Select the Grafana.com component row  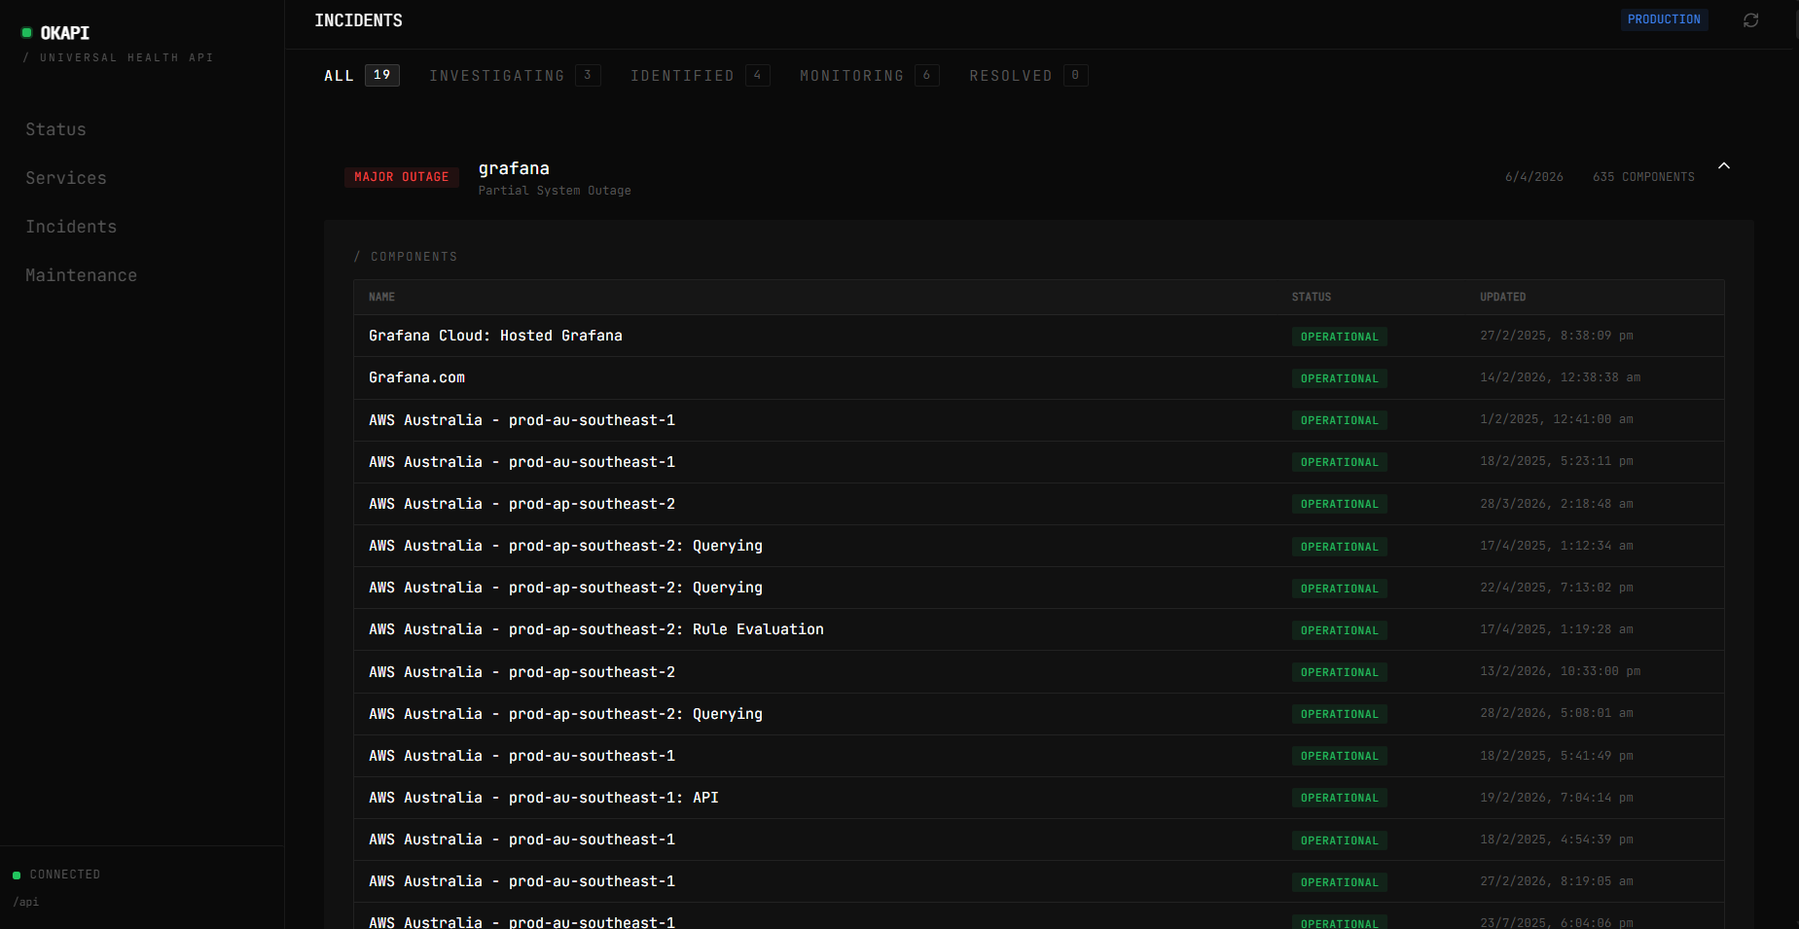coord(1038,377)
